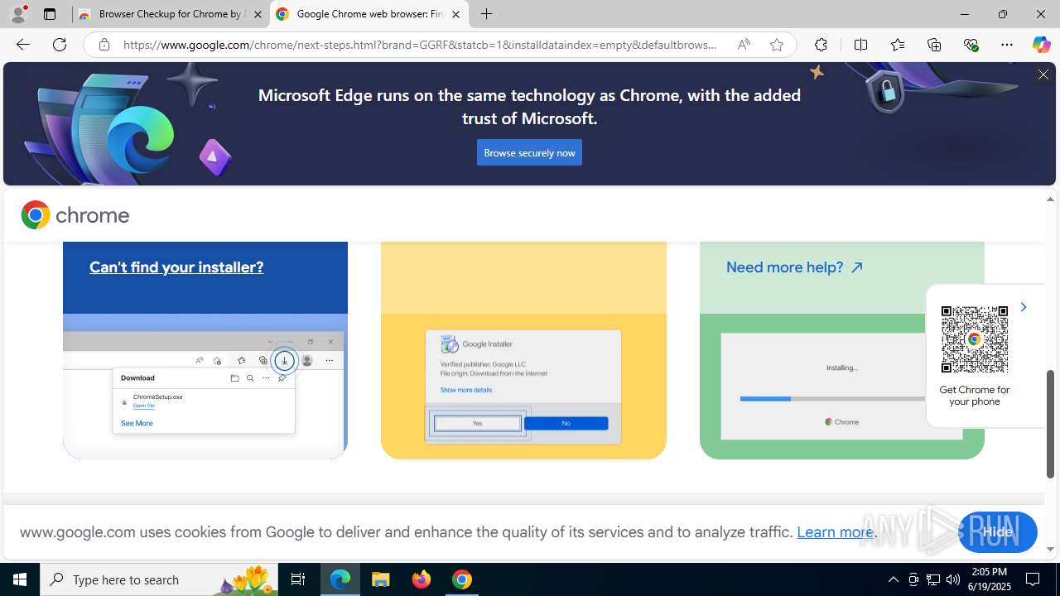Click scrollbar up arrow
This screenshot has height=596, width=1060.
[1050, 199]
